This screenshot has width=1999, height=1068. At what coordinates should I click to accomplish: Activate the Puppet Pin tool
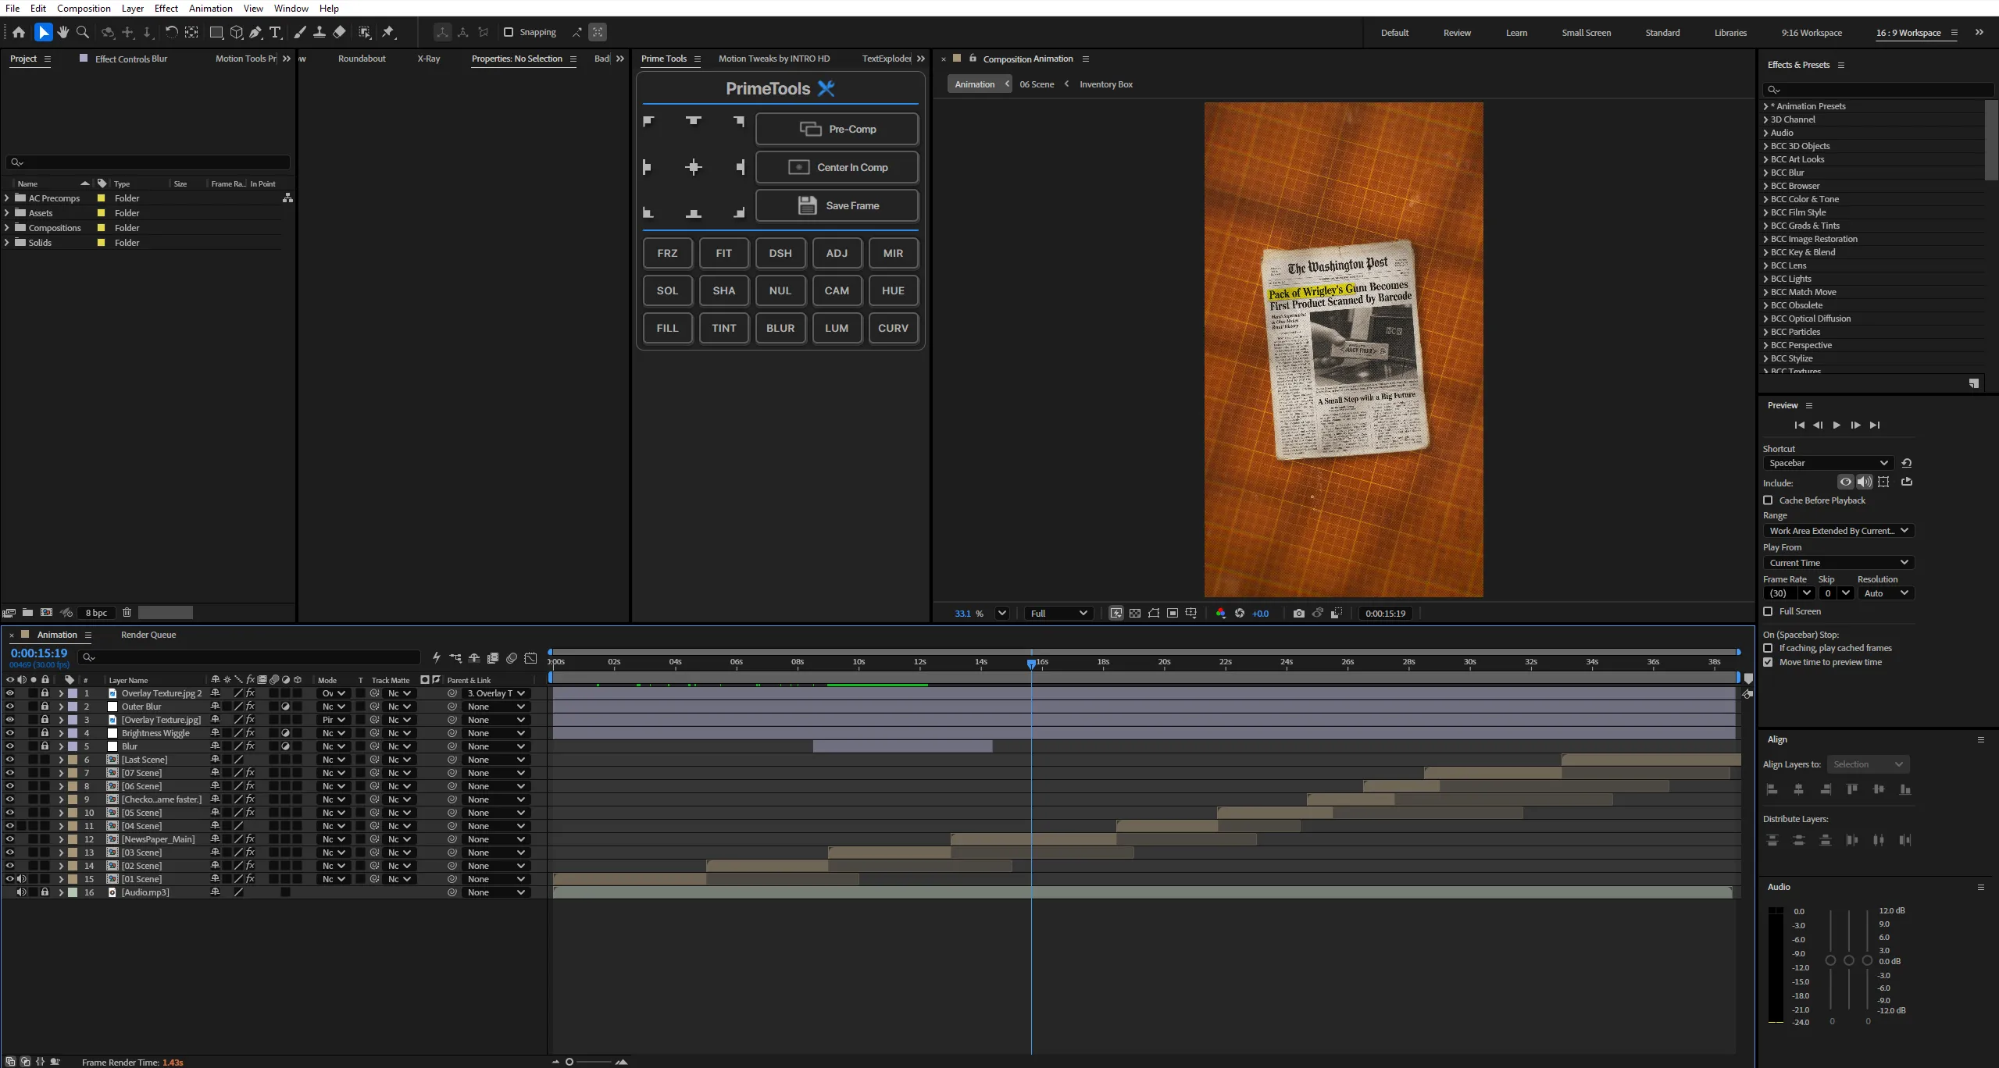coord(388,32)
